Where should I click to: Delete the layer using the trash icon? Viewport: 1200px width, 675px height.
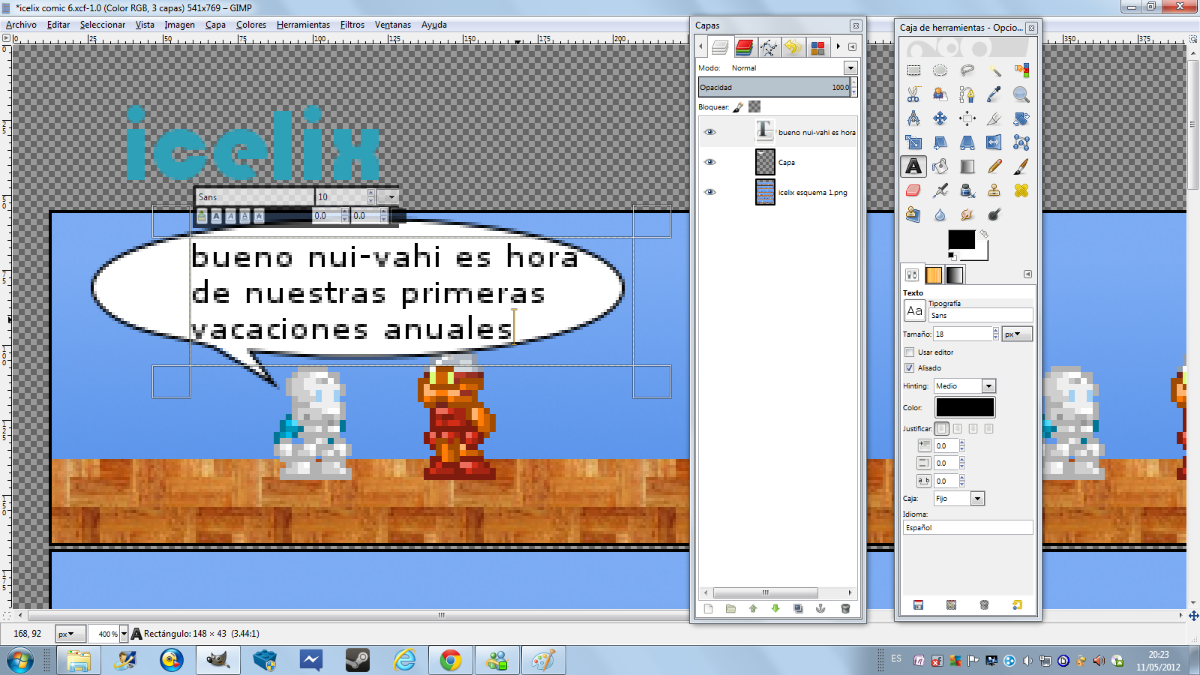click(x=846, y=609)
